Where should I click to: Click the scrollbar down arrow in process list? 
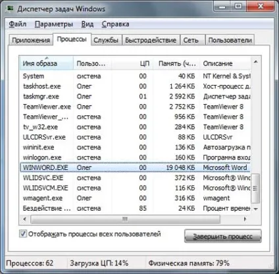point(256,209)
